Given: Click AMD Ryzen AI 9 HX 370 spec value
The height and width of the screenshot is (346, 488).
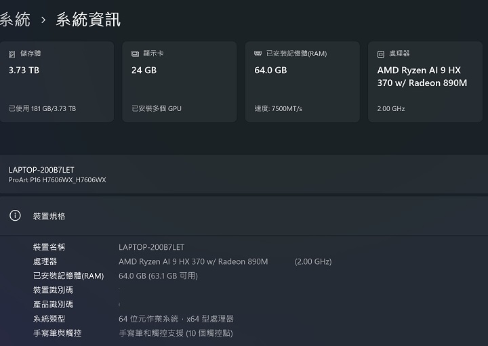Looking at the screenshot, I should point(193,262).
